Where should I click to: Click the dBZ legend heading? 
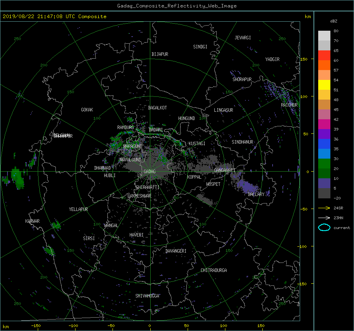(334, 21)
